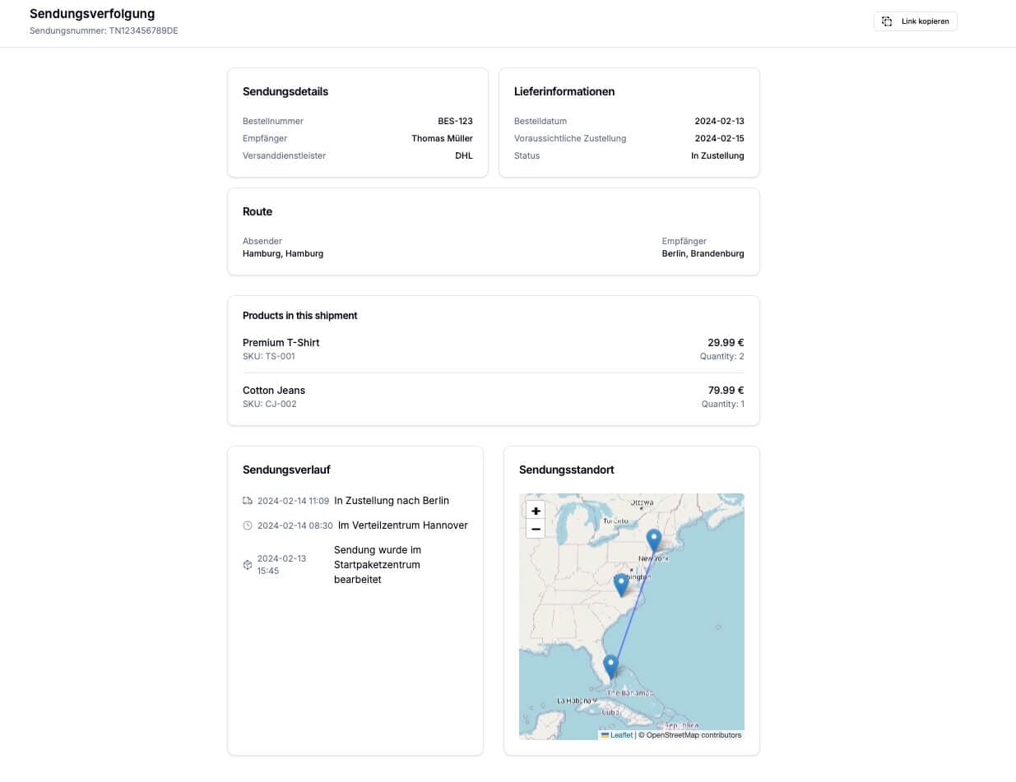Image resolution: width=1016 pixels, height=782 pixels.
Task: Click the Sendungsverlauf panel title
Action: coord(285,470)
